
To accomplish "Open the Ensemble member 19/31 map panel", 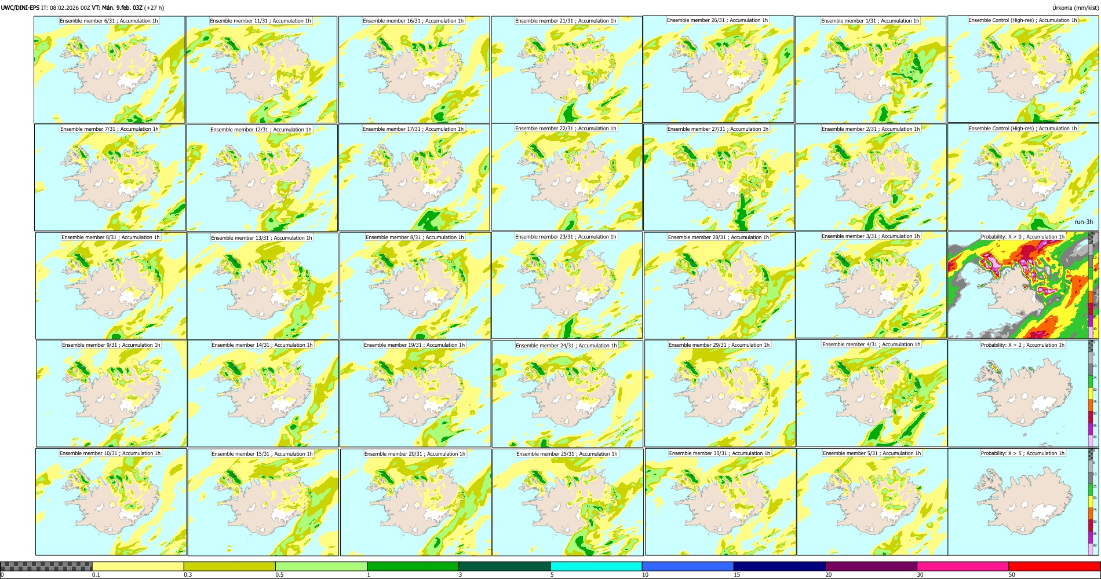I will click(x=415, y=394).
